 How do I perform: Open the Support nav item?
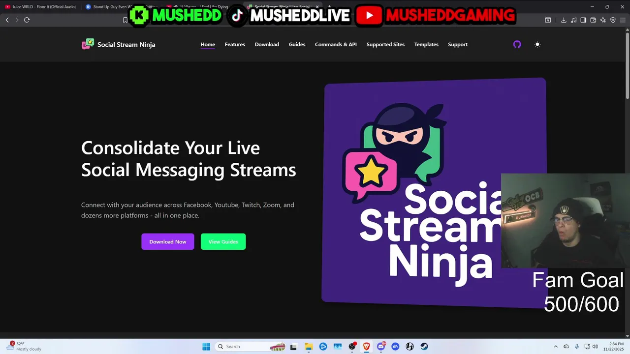pyautogui.click(x=458, y=44)
